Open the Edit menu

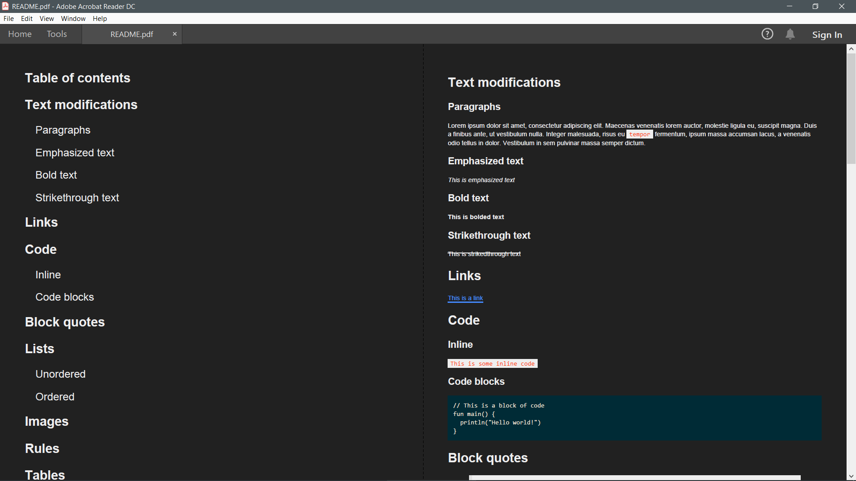point(27,19)
